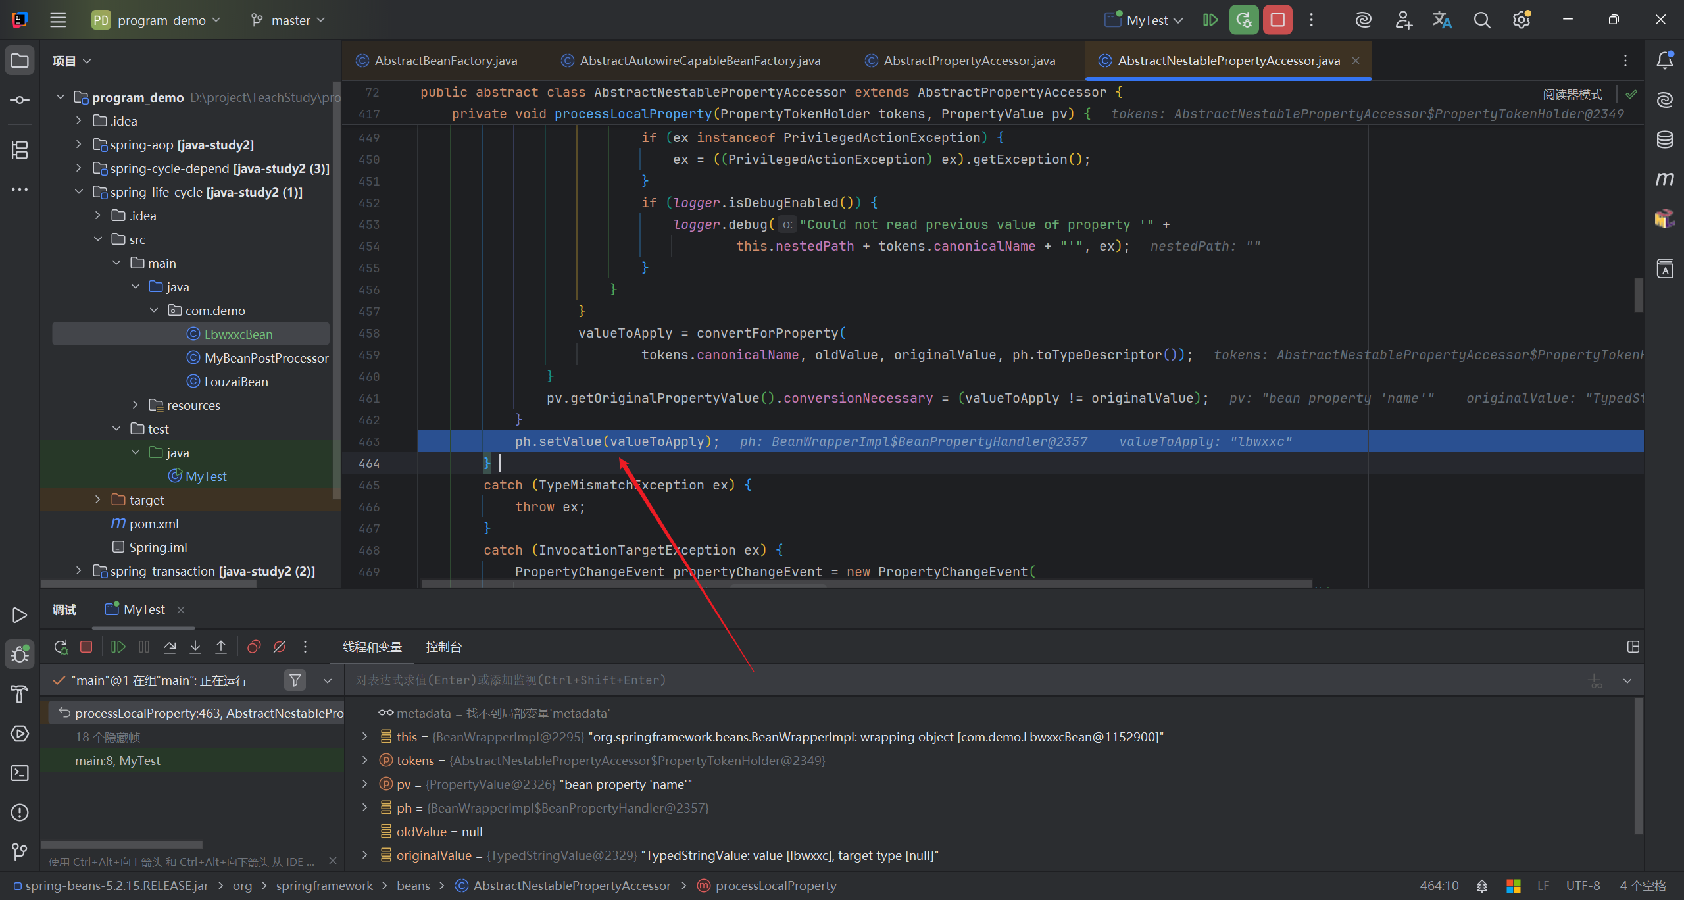
Task: Click the editor vertical scrollbar thumb
Action: 1639,295
